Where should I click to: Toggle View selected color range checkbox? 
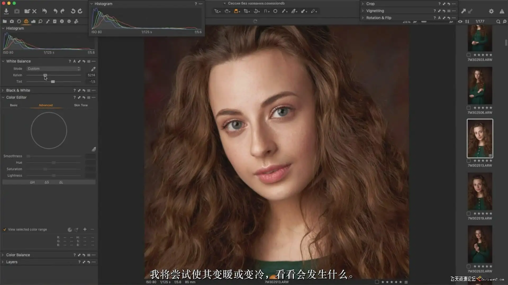4,230
